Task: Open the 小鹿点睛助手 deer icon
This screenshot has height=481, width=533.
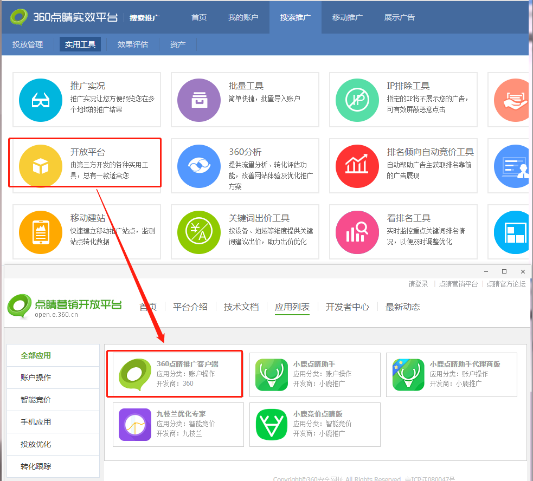Action: point(272,375)
